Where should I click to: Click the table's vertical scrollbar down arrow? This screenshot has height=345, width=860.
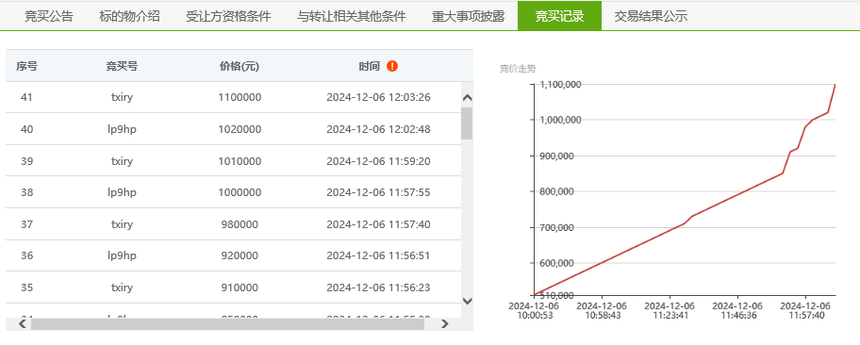[468, 301]
